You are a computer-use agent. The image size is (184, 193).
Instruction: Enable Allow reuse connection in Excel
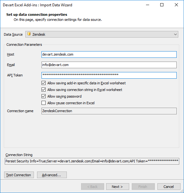44,103
